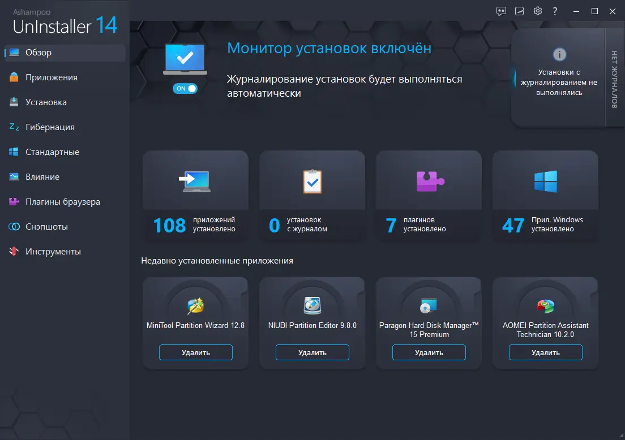625x440 pixels.
Task: Click the skin/theme icon in title bar
Action: 519,11
